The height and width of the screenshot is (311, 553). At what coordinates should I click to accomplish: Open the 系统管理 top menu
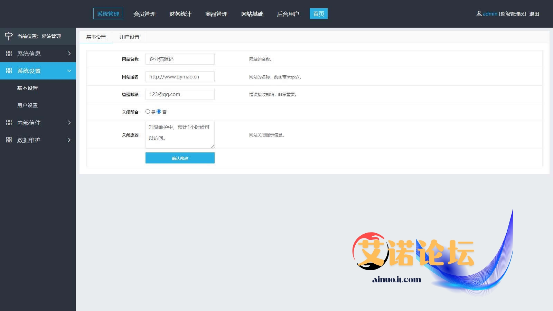tap(108, 14)
